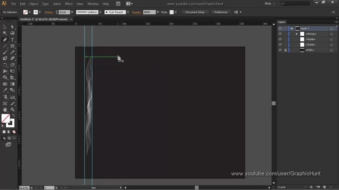339x190 pixels.
Task: Pick the Magic Wand tool
Action: click(5, 33)
